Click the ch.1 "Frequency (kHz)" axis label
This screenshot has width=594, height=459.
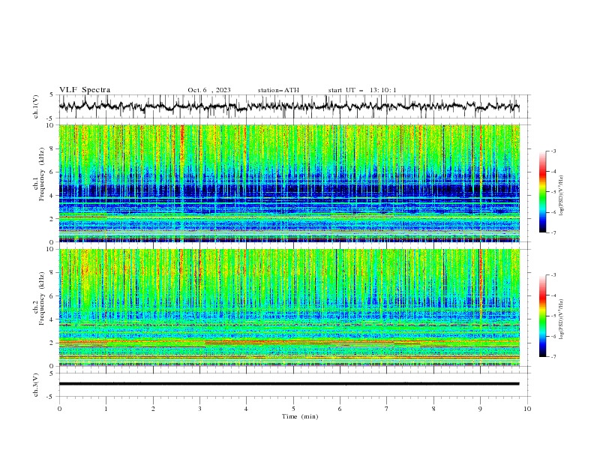pyautogui.click(x=41, y=172)
